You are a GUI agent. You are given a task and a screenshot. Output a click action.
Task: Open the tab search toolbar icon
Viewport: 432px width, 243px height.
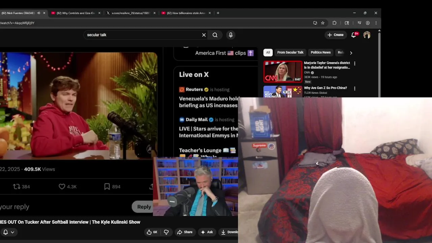[347, 23]
